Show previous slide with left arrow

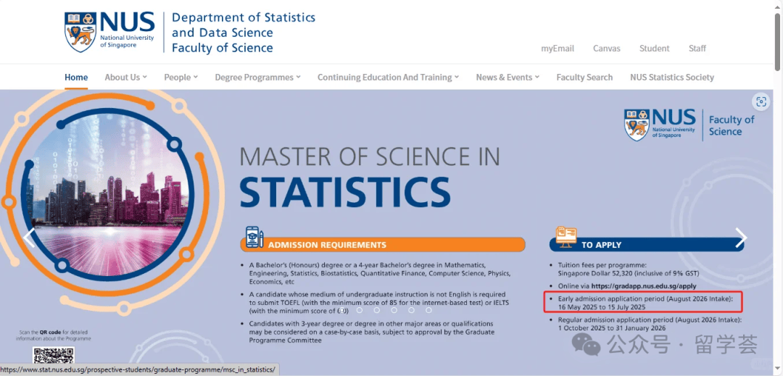point(29,238)
